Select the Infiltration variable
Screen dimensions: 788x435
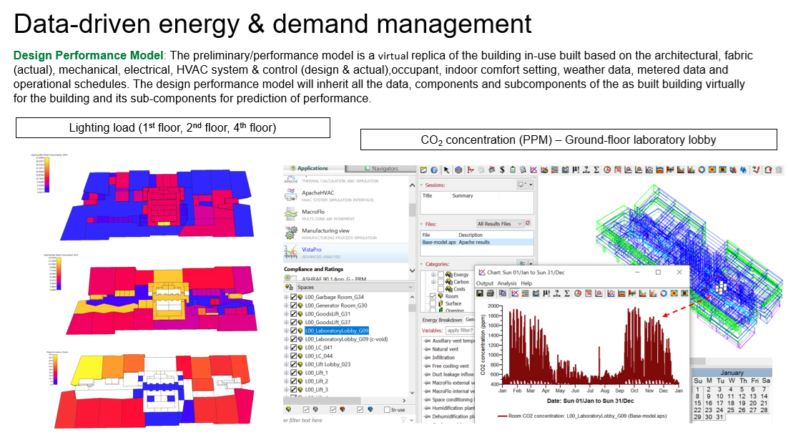pos(443,358)
